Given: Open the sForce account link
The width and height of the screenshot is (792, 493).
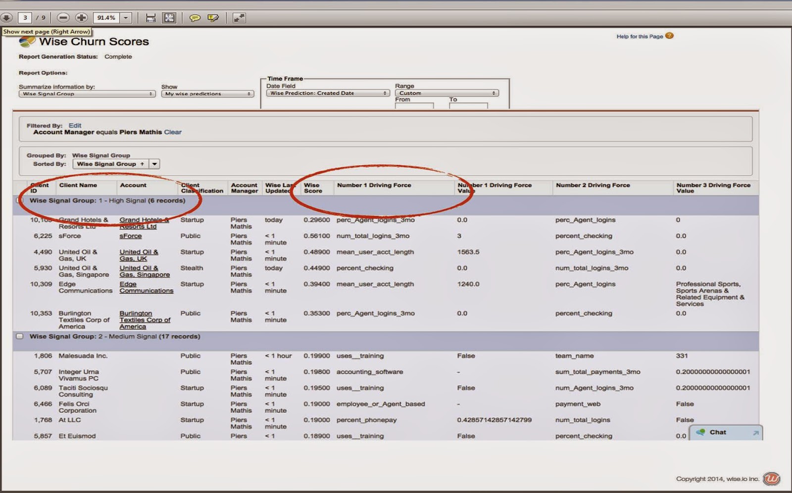Looking at the screenshot, I should point(131,236).
